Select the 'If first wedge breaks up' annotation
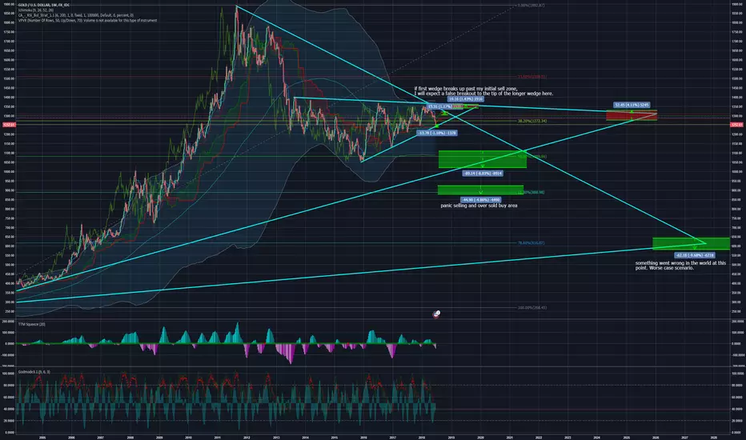Image resolution: width=746 pixels, height=440 pixels. coord(483,91)
